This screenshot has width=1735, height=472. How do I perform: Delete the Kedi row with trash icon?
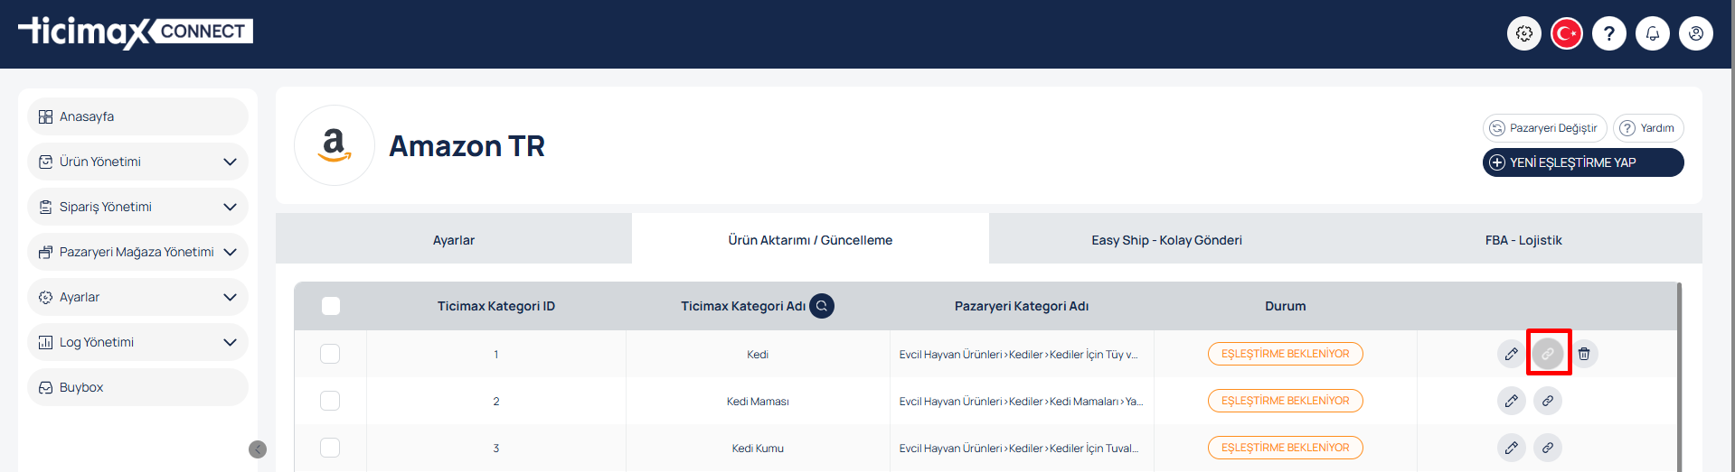click(1584, 354)
